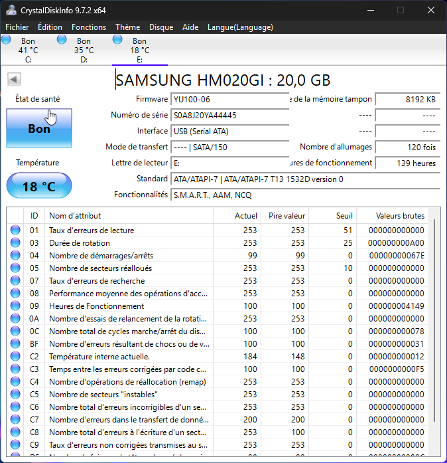Click status orb for attribute C9 row
The image size is (447, 463).
pyautogui.click(x=15, y=444)
